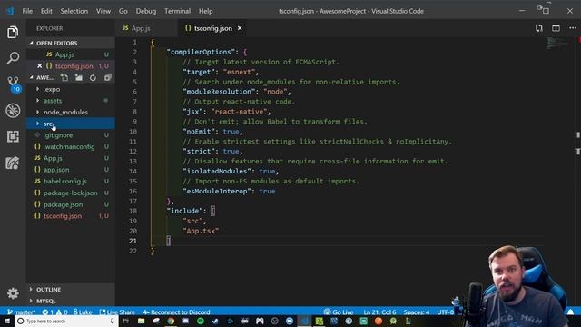Click Go Live in status bar
Viewport: 581px width, 327px height.
(339, 312)
